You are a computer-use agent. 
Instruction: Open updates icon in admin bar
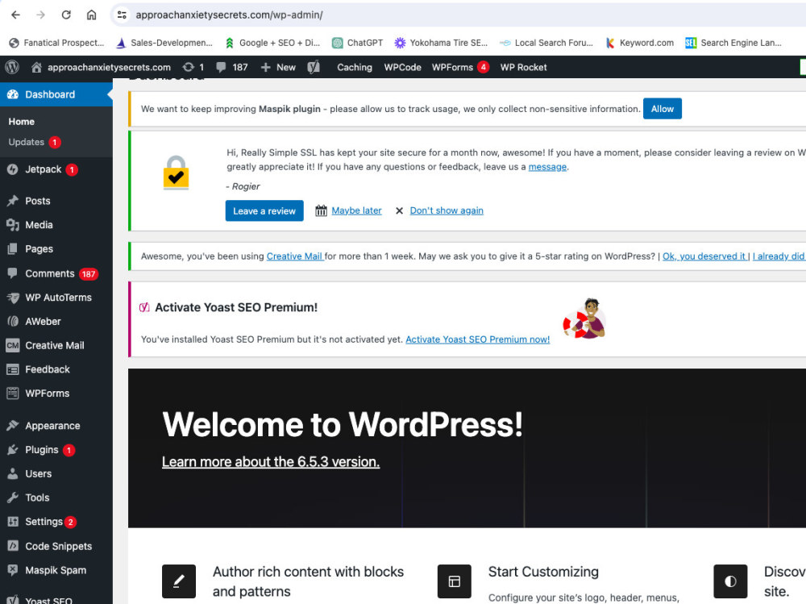tap(193, 68)
